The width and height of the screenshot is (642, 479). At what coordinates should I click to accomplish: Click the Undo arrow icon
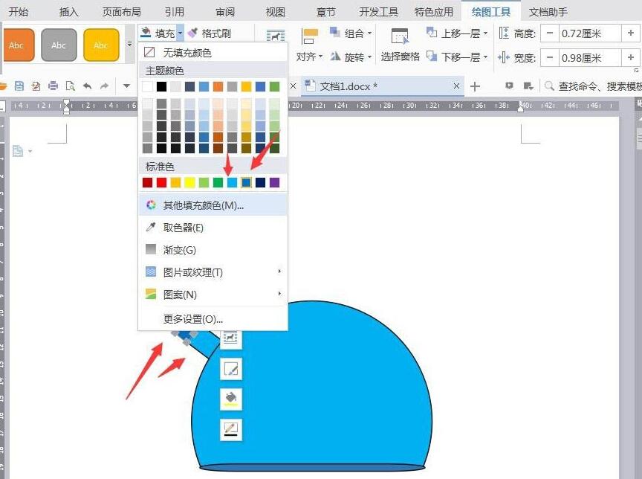(x=88, y=86)
